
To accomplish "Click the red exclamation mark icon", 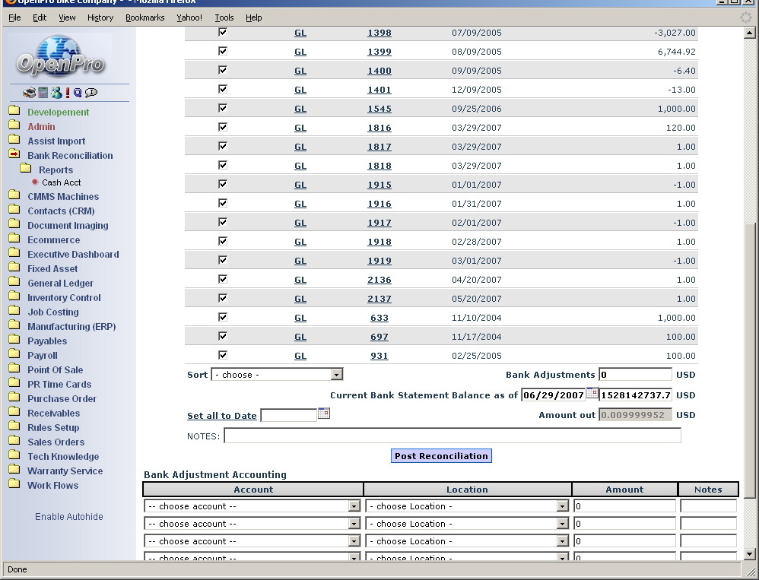I will pyautogui.click(x=68, y=93).
